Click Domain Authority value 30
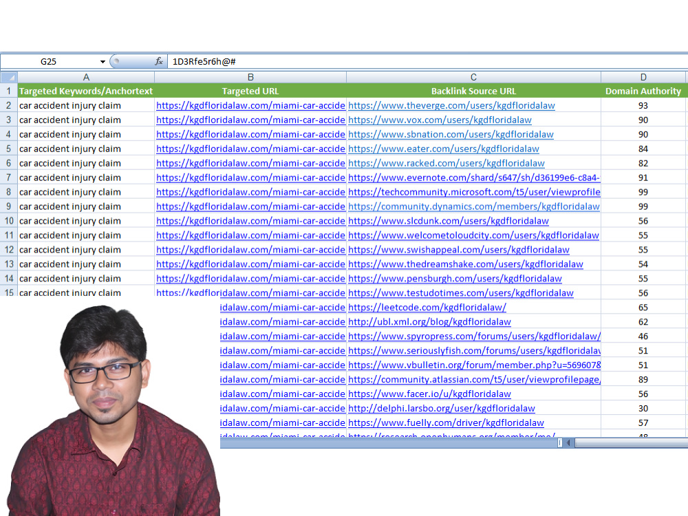Screen dimensions: 688x516 (x=643, y=409)
